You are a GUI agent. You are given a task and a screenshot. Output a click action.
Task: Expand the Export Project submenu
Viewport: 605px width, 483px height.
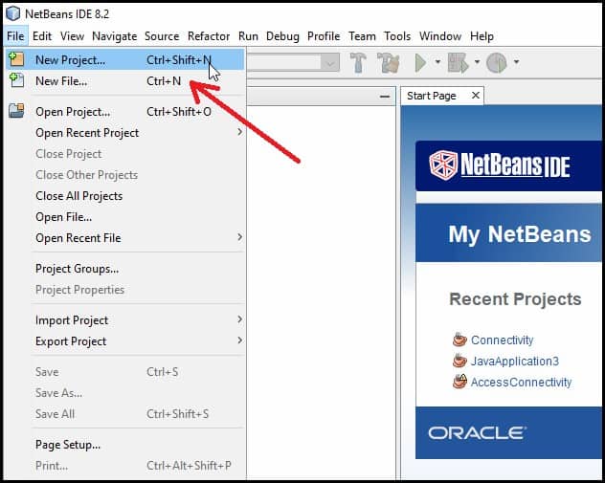[240, 340]
